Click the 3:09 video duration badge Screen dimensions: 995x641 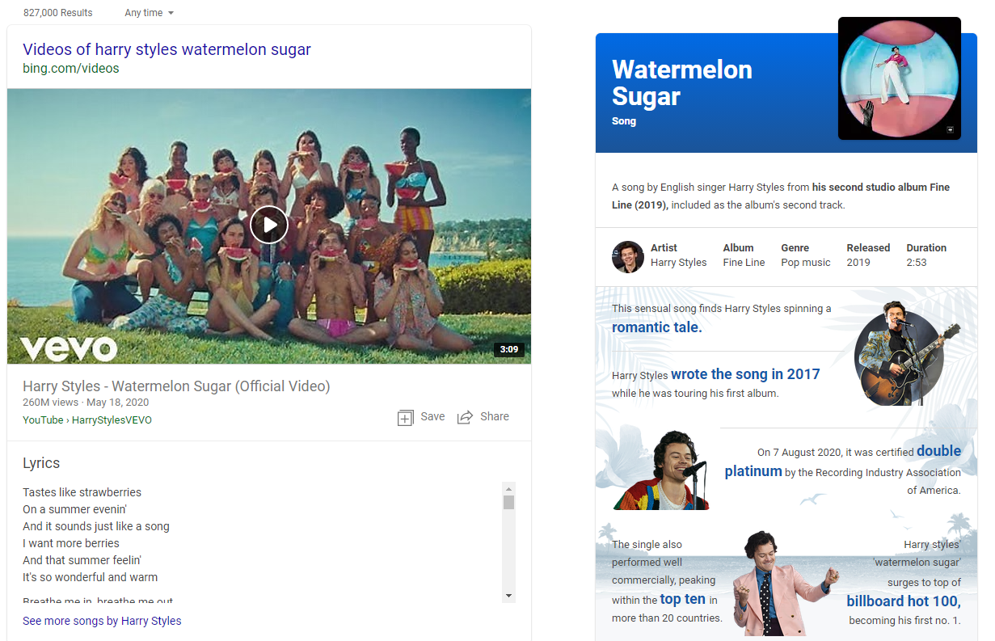[x=508, y=350]
